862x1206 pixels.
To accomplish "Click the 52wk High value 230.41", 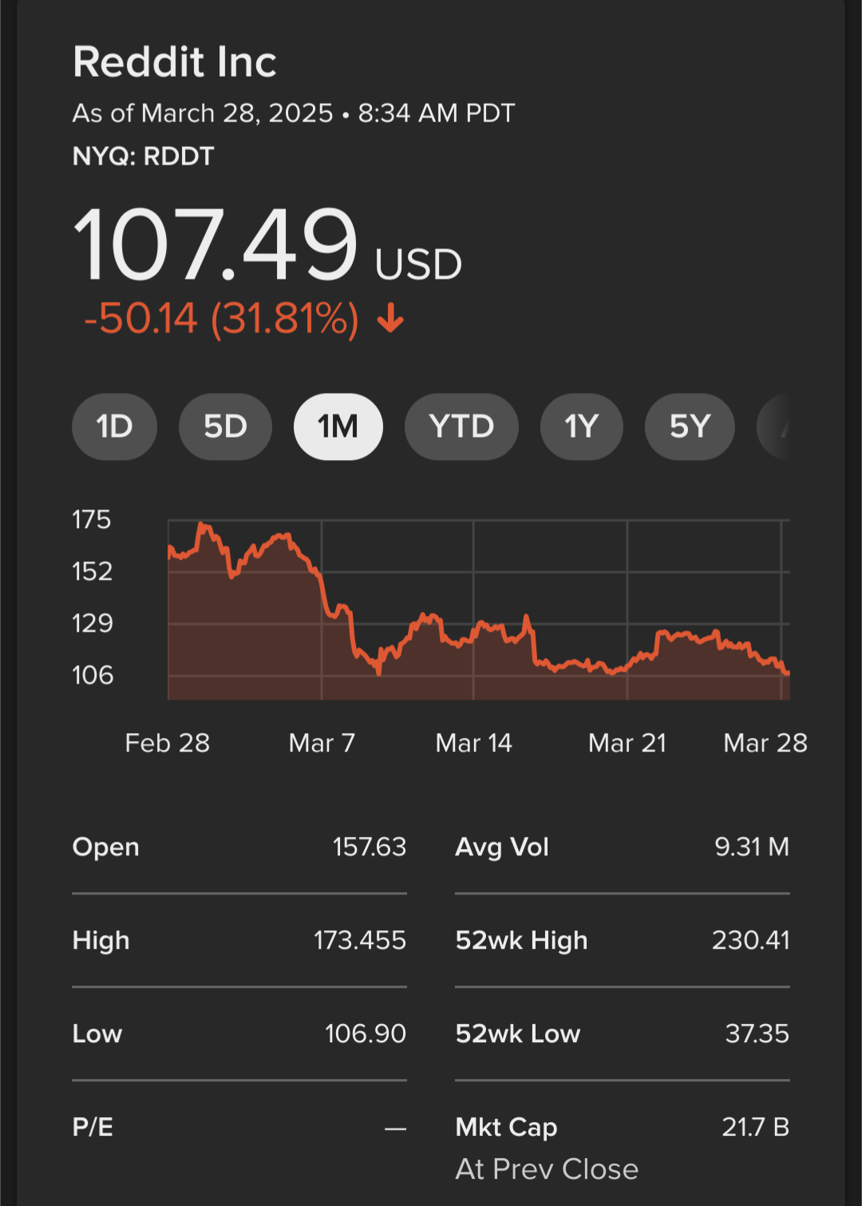I will pos(750,940).
